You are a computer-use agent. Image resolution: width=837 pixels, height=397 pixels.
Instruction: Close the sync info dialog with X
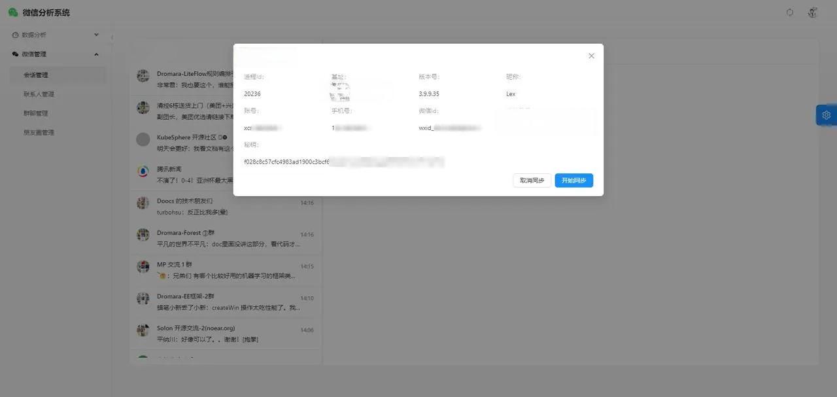click(x=591, y=56)
